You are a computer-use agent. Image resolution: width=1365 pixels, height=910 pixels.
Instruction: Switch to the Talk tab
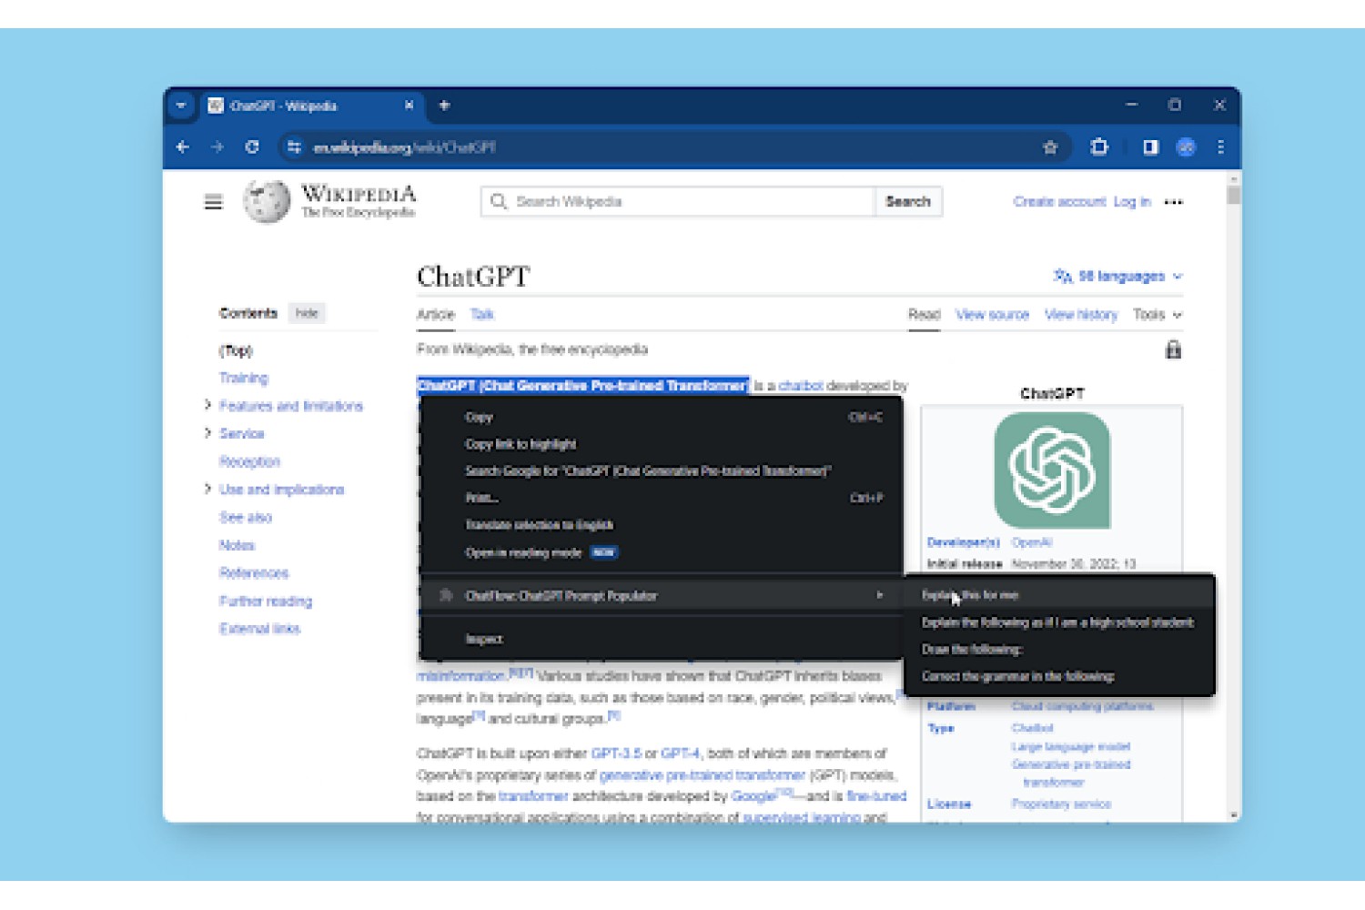tap(481, 314)
